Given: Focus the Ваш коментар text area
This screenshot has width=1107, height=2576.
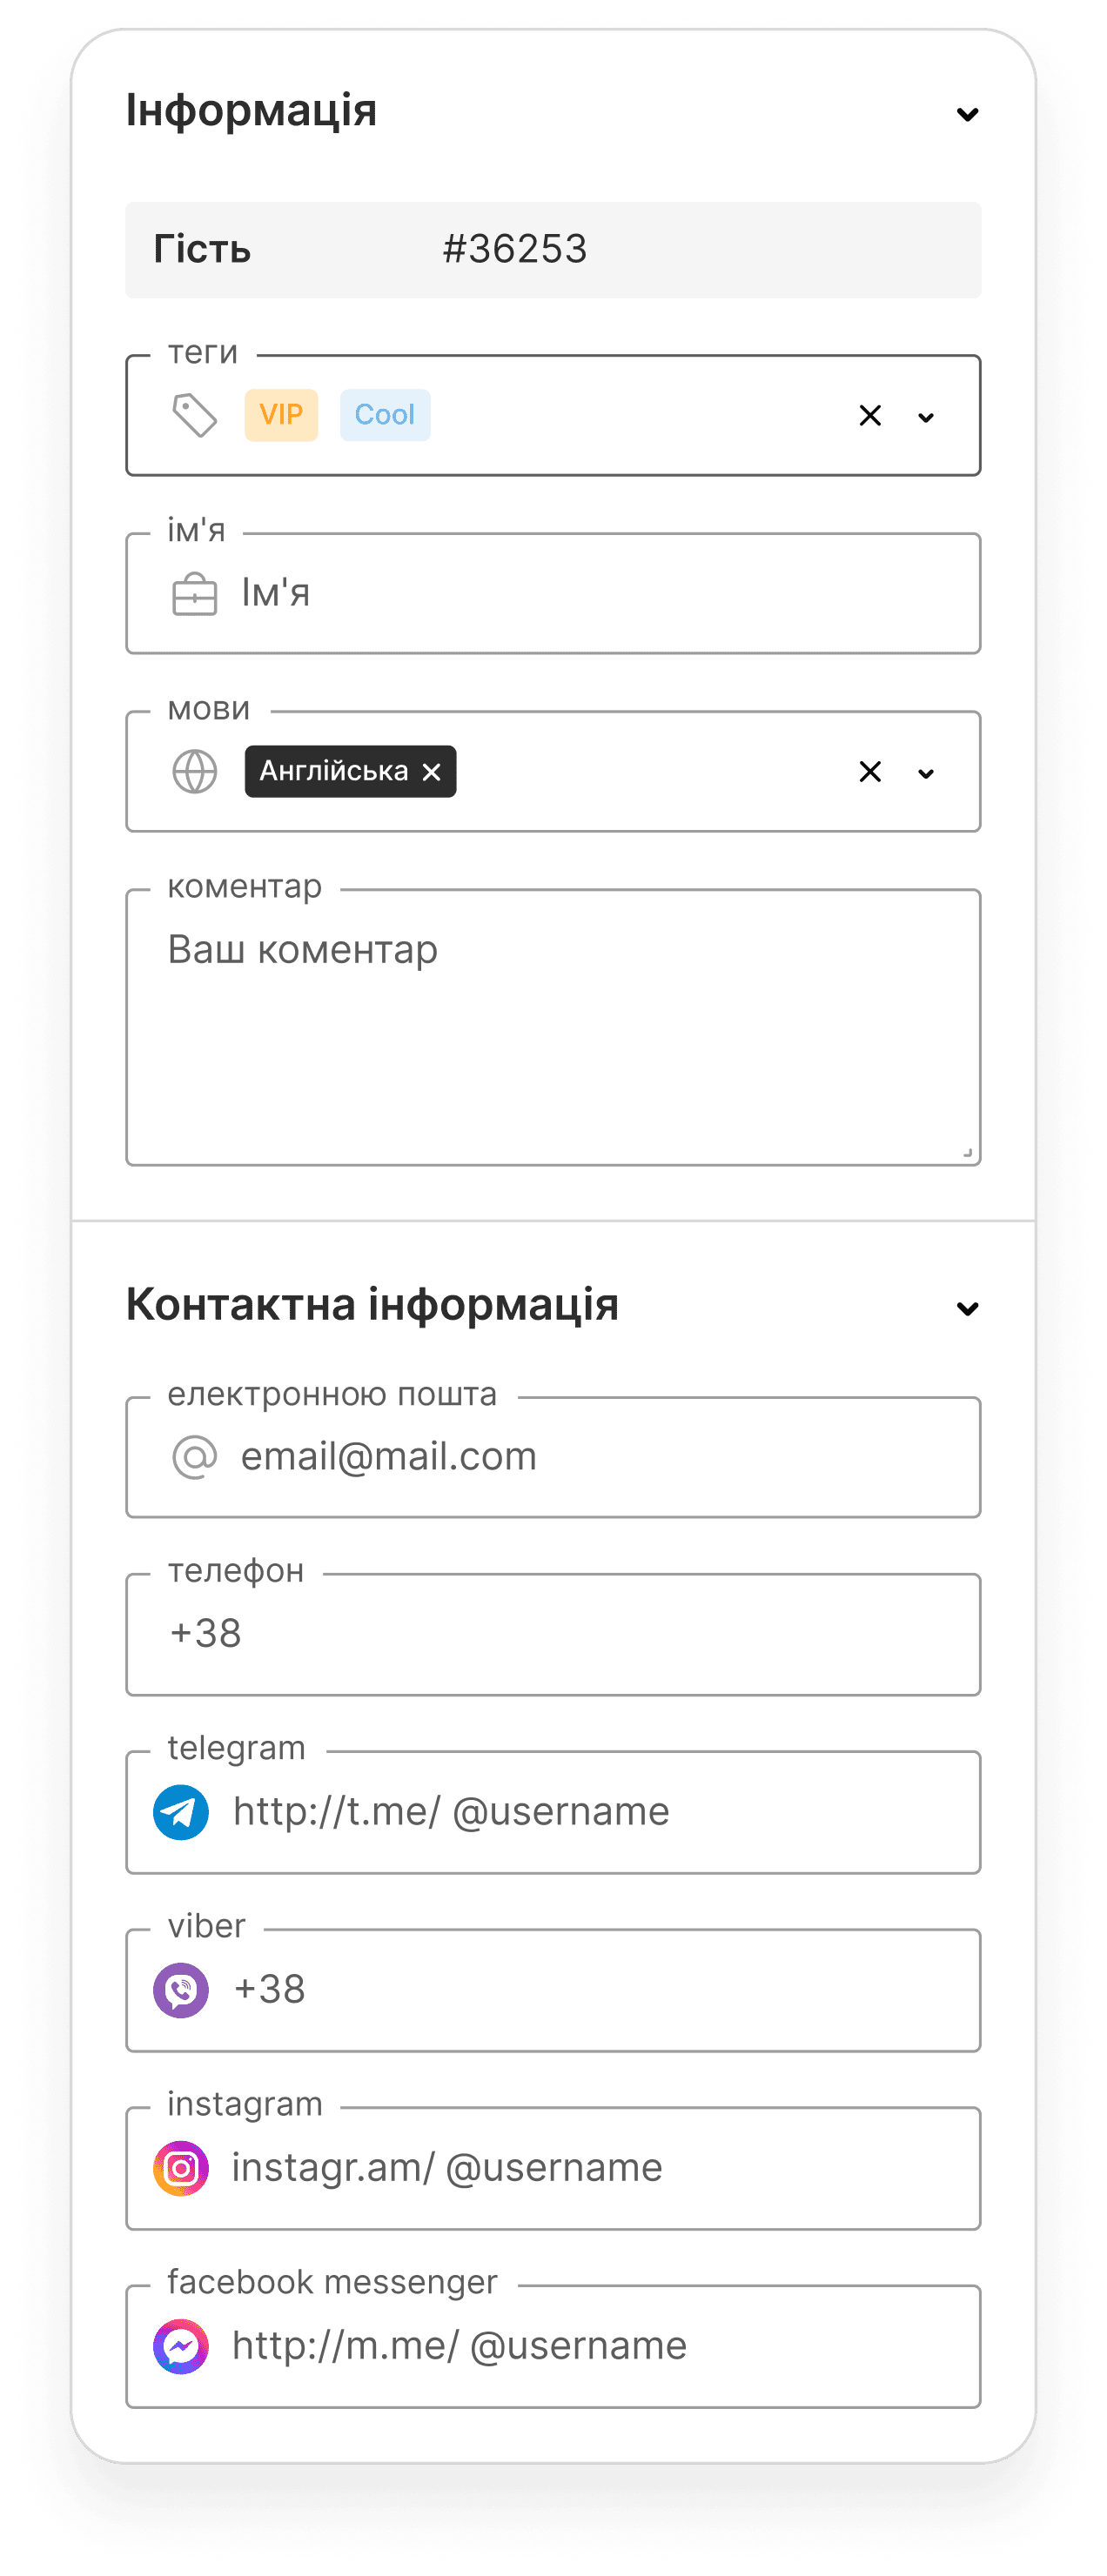Looking at the screenshot, I should click(x=553, y=1027).
